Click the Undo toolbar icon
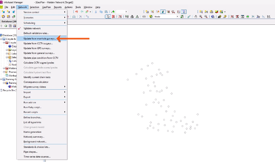This screenshot has height=162, width=275. click(x=76, y=12)
